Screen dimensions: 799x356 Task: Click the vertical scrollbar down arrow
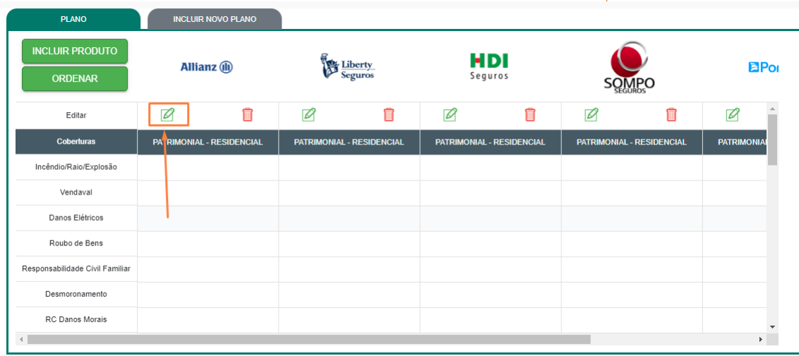click(x=772, y=327)
